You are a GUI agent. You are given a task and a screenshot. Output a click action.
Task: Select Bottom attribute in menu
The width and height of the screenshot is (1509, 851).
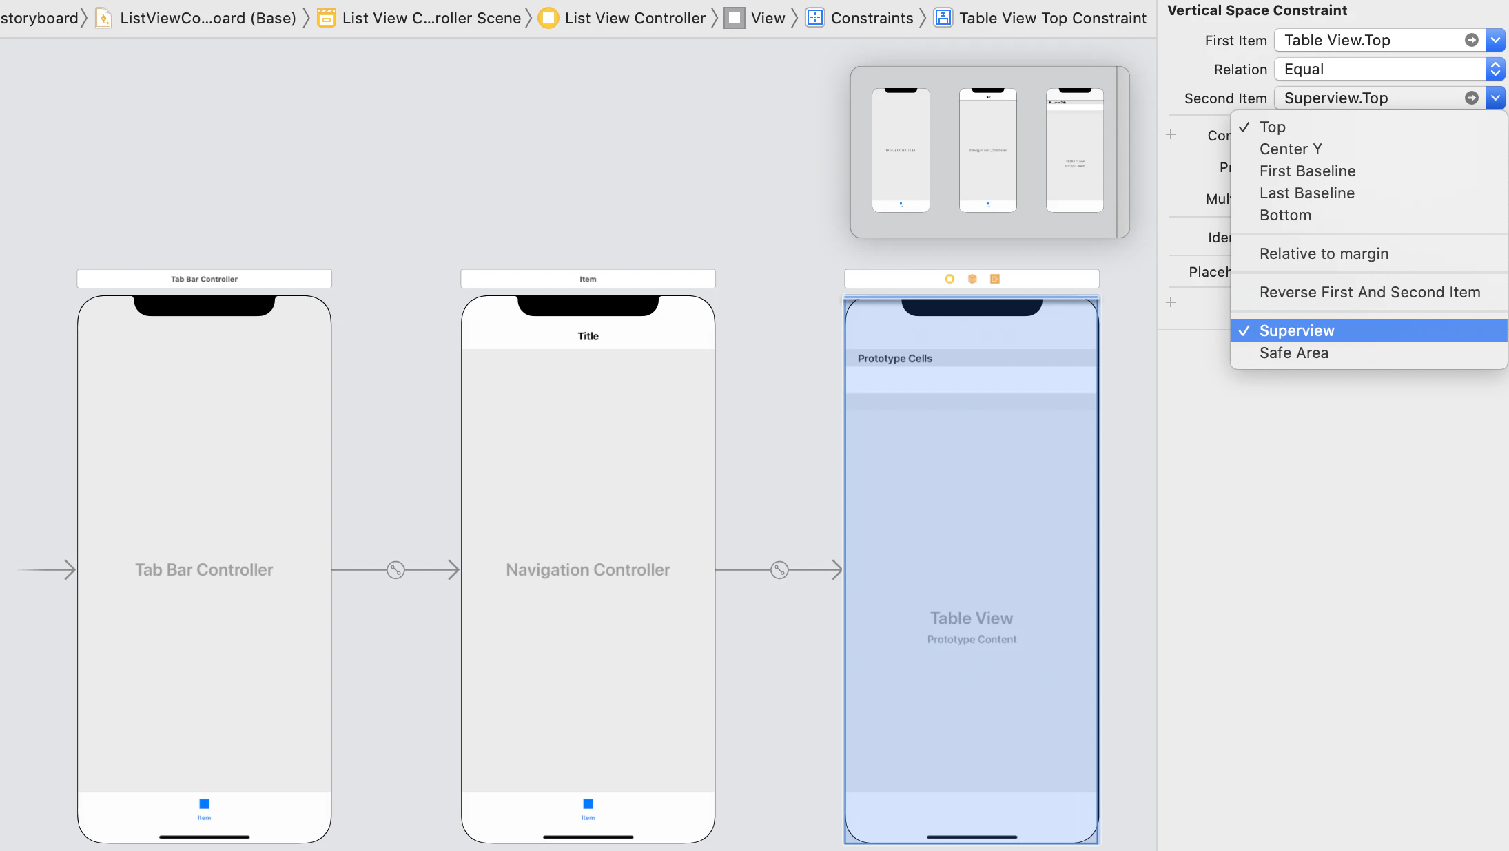coord(1285,215)
